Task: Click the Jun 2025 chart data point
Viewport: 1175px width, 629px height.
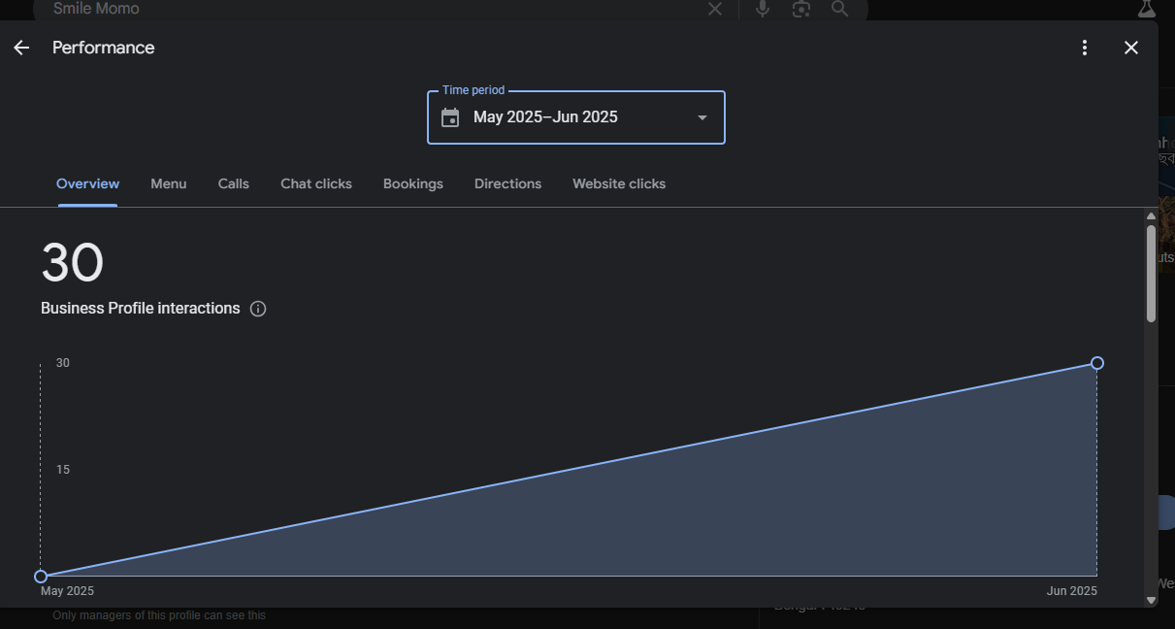Action: point(1097,363)
